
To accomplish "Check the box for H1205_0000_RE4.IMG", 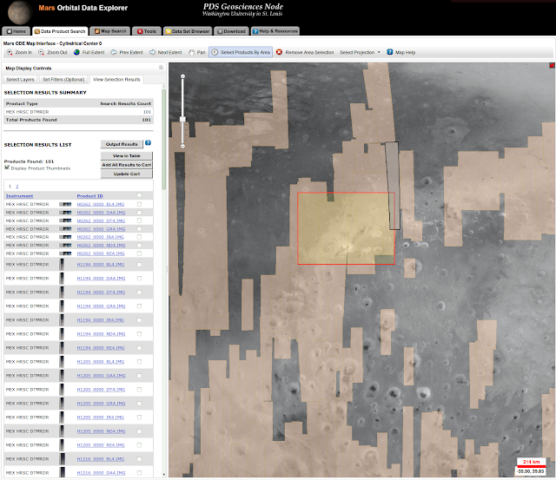I will (x=139, y=445).
